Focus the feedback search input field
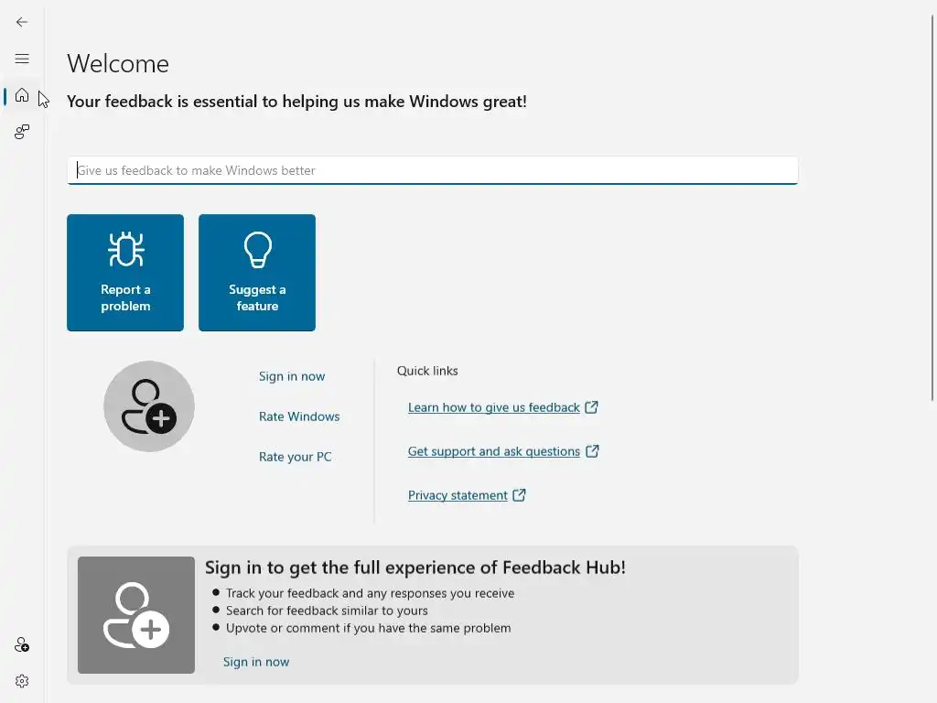Viewport: 937px width, 703px height. click(x=433, y=170)
